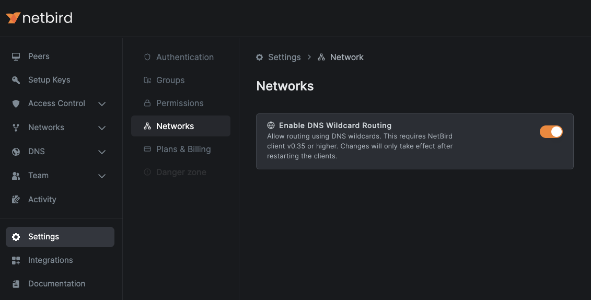This screenshot has width=591, height=300.
Task: Expand the Team menu chevron
Action: tap(102, 176)
